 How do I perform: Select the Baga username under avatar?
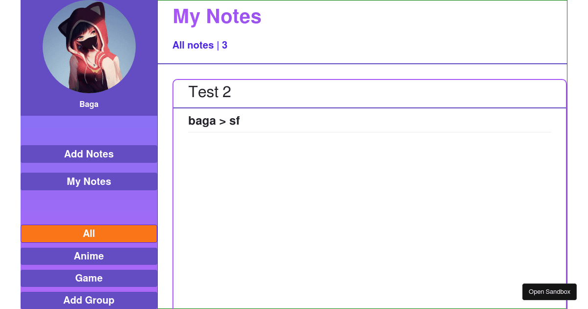point(89,104)
